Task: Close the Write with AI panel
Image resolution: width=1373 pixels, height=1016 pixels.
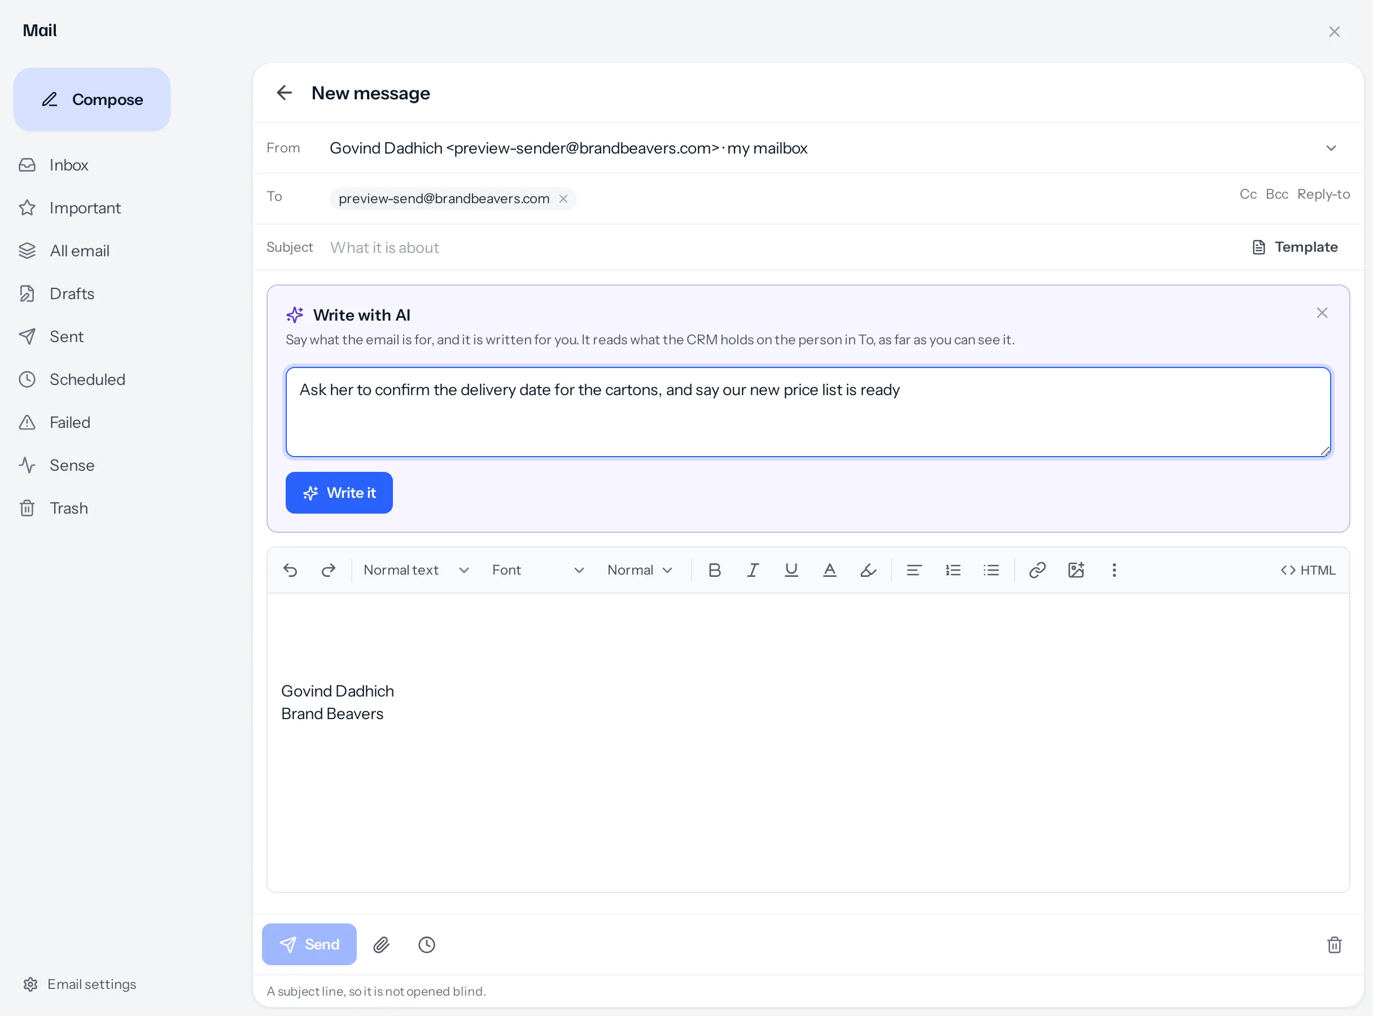Action: click(x=1322, y=313)
